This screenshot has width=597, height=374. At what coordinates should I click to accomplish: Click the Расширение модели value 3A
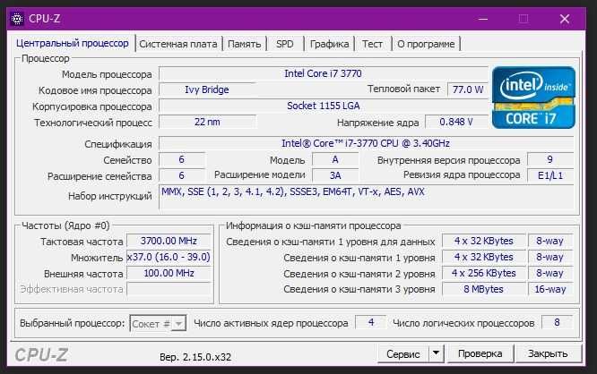[335, 175]
